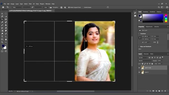Hide the Layer 0 layer
This screenshot has width=169, height=95.
pos(139,72)
